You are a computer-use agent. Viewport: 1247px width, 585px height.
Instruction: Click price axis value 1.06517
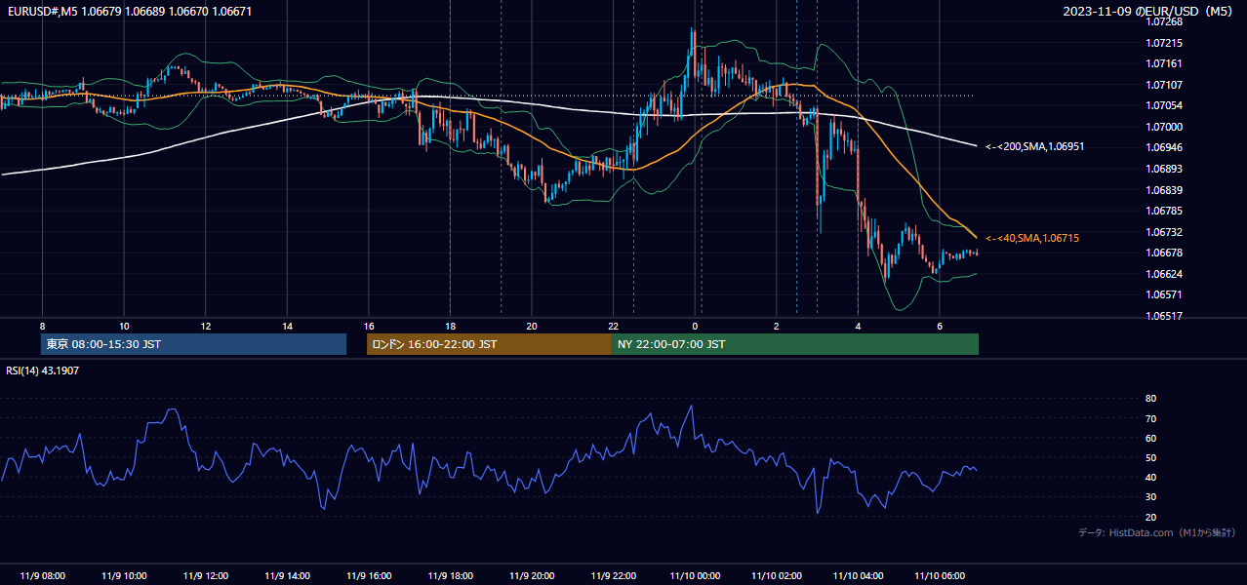click(1165, 316)
